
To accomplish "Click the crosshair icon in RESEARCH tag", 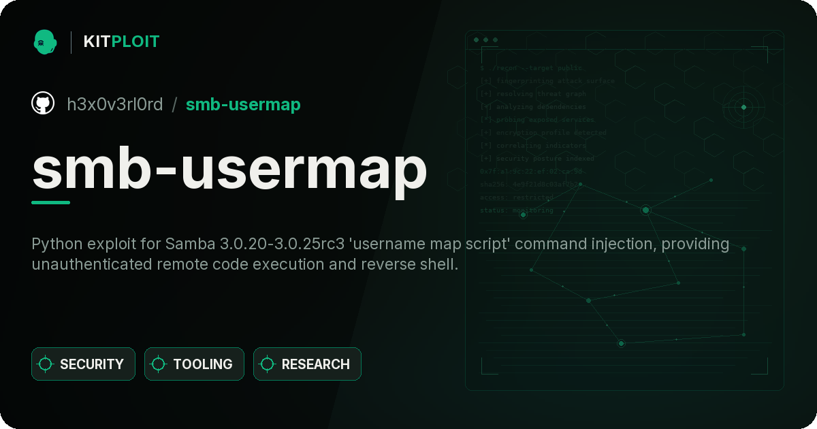I will click(268, 364).
